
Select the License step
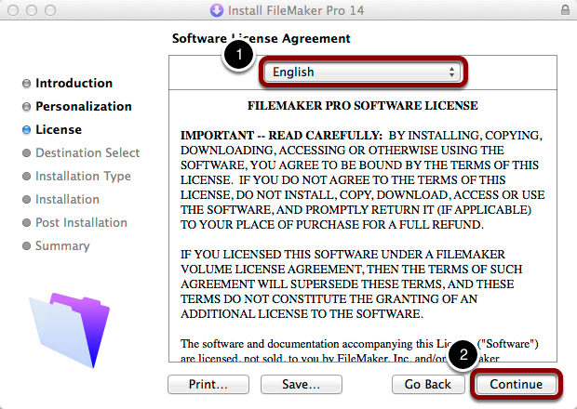59,129
